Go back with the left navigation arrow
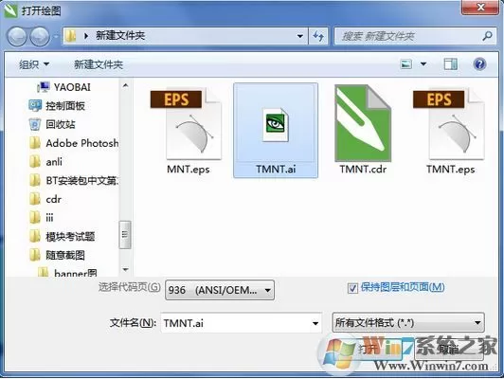The image size is (504, 379). [17, 36]
